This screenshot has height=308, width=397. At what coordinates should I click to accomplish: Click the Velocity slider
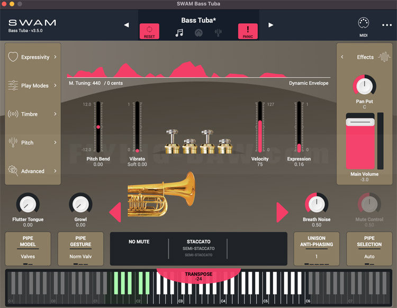click(x=260, y=127)
